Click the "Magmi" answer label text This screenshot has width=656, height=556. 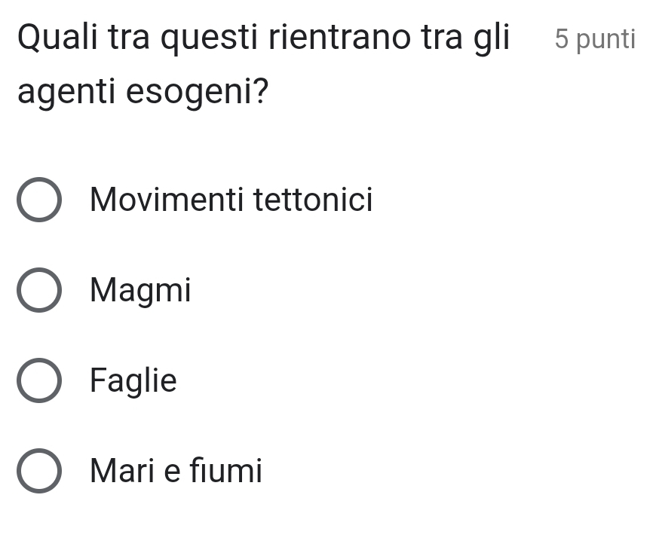point(140,290)
